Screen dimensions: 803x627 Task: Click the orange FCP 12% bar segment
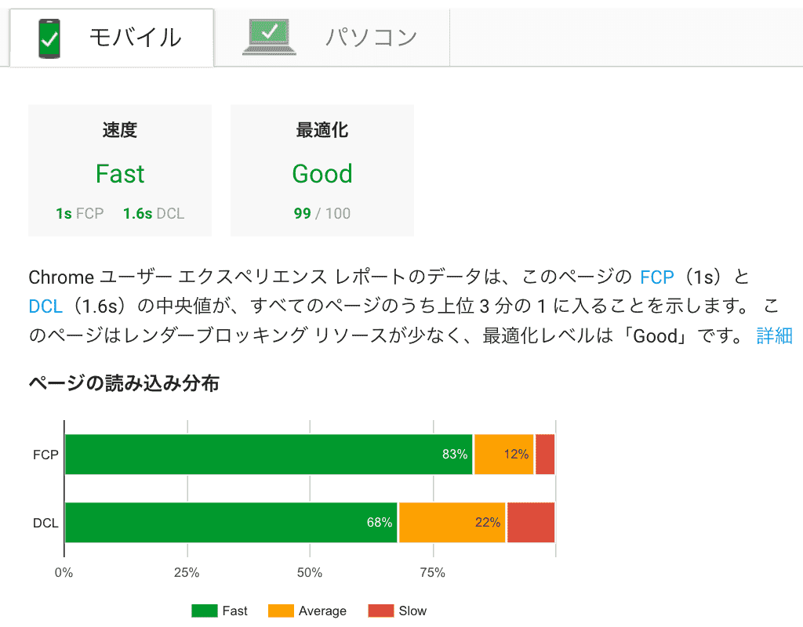pos(503,455)
